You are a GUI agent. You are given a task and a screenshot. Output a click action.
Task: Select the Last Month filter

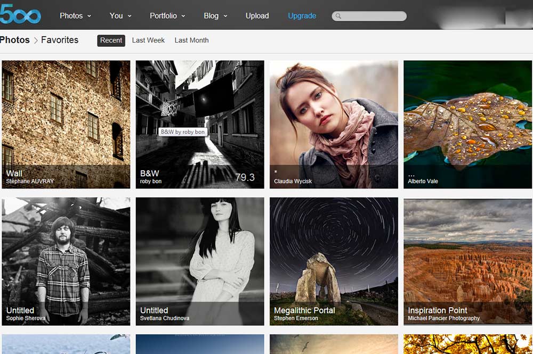(192, 40)
